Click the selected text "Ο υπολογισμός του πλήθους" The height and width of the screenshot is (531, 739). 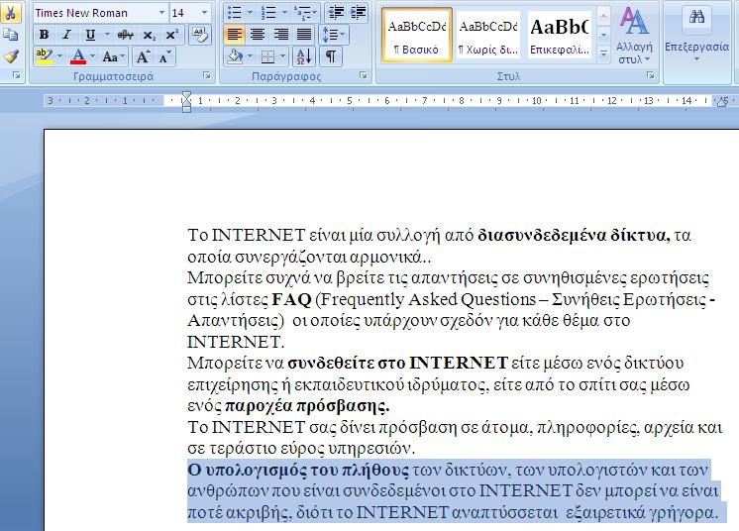click(x=298, y=470)
